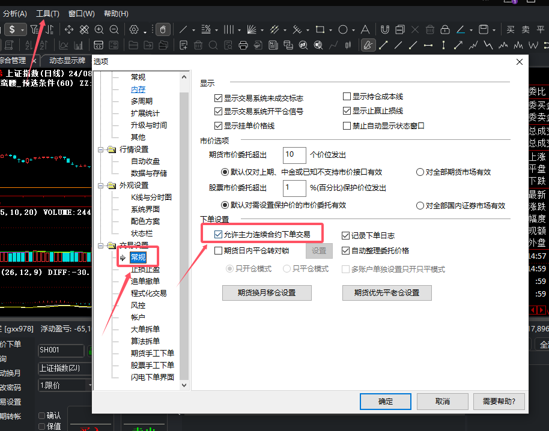Select 止损止盈 in the options tree

coord(145,270)
